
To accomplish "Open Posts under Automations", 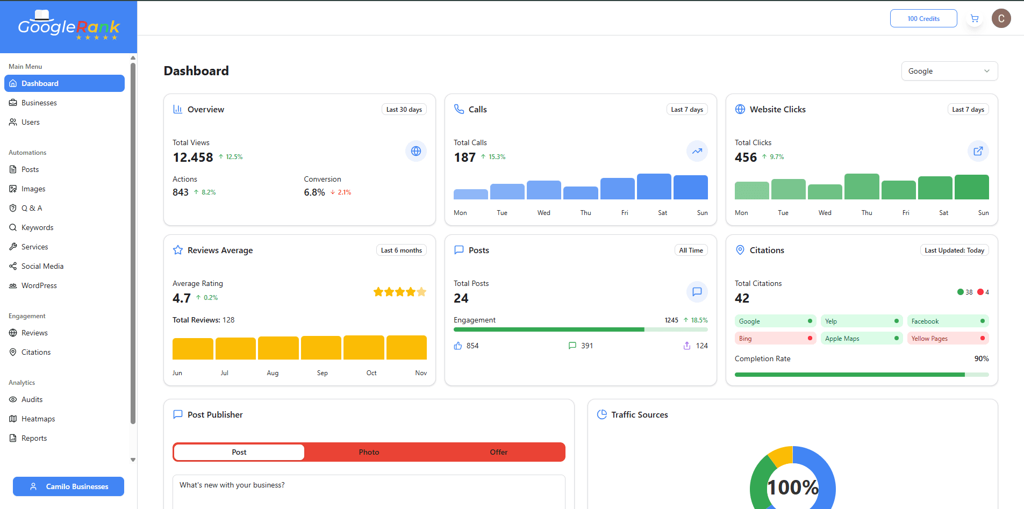I will pos(65,169).
